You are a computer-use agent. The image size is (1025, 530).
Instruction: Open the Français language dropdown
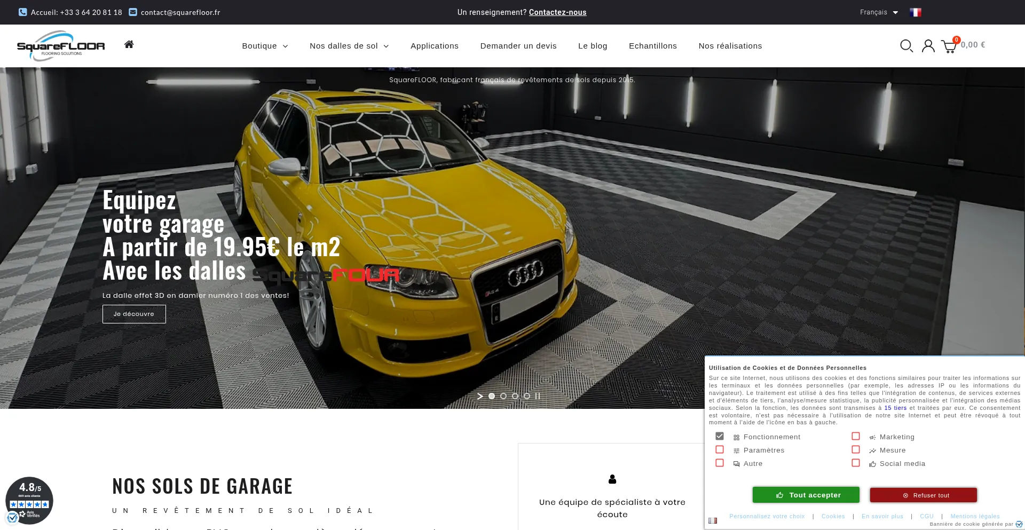(879, 12)
